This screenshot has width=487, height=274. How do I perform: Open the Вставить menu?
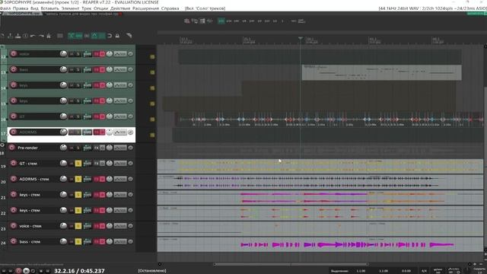coord(49,8)
